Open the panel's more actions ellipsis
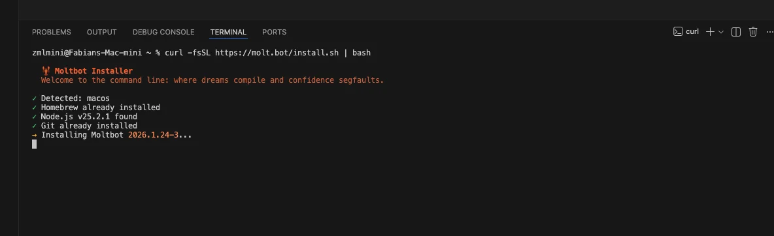Viewport: 774px width, 236px height. click(x=769, y=31)
